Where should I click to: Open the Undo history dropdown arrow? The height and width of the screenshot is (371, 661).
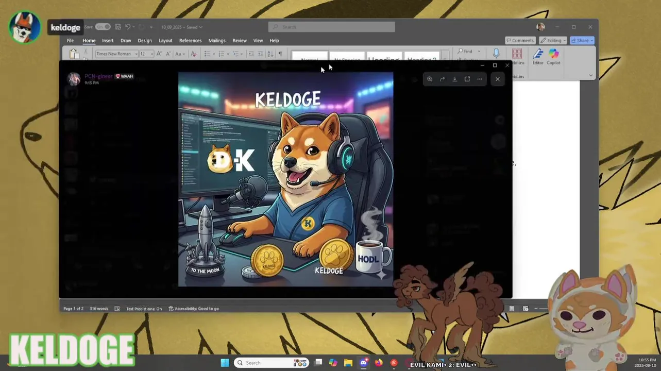[134, 27]
